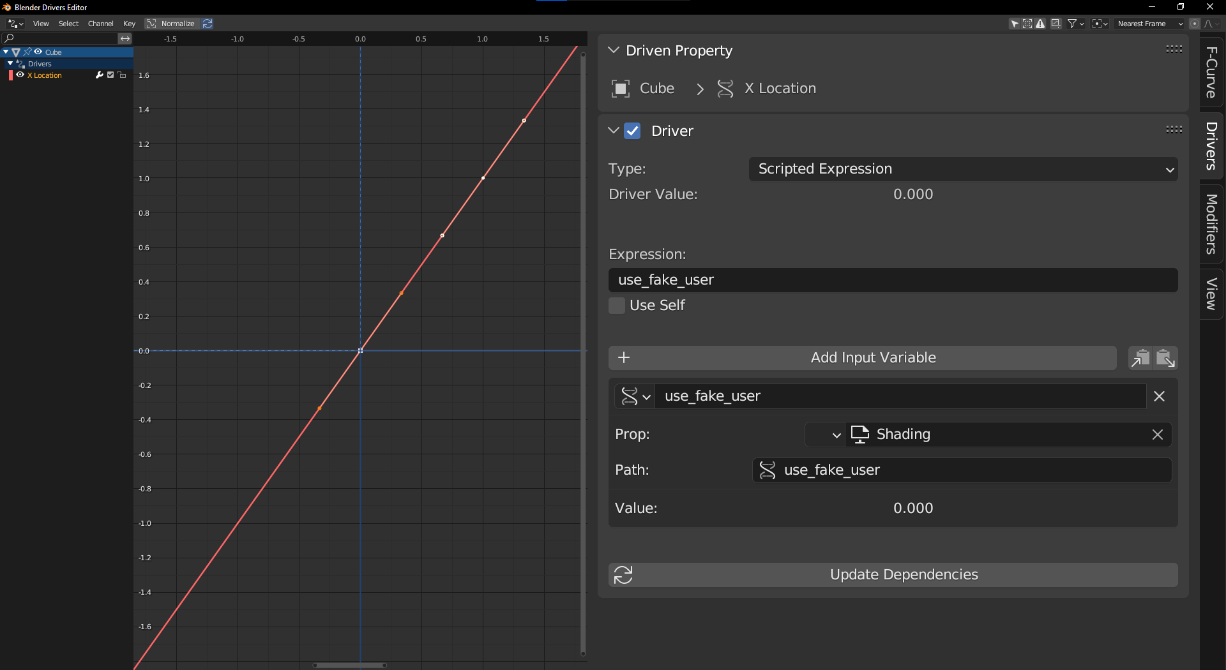1226x670 pixels.
Task: Collapse the Cube channel tree
Action: point(6,52)
